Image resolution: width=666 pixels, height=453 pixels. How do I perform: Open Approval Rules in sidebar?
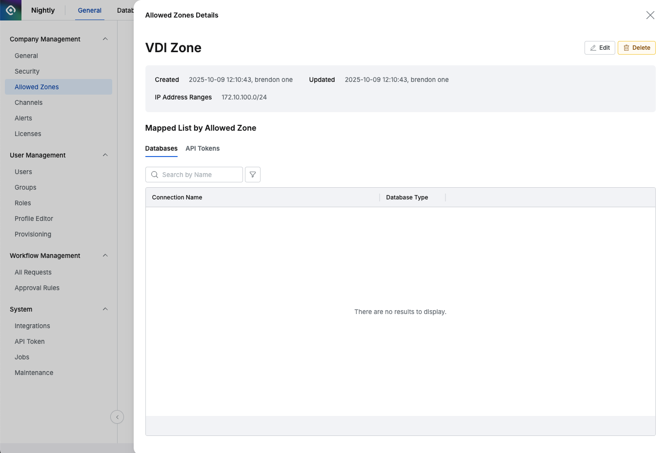[37, 288]
